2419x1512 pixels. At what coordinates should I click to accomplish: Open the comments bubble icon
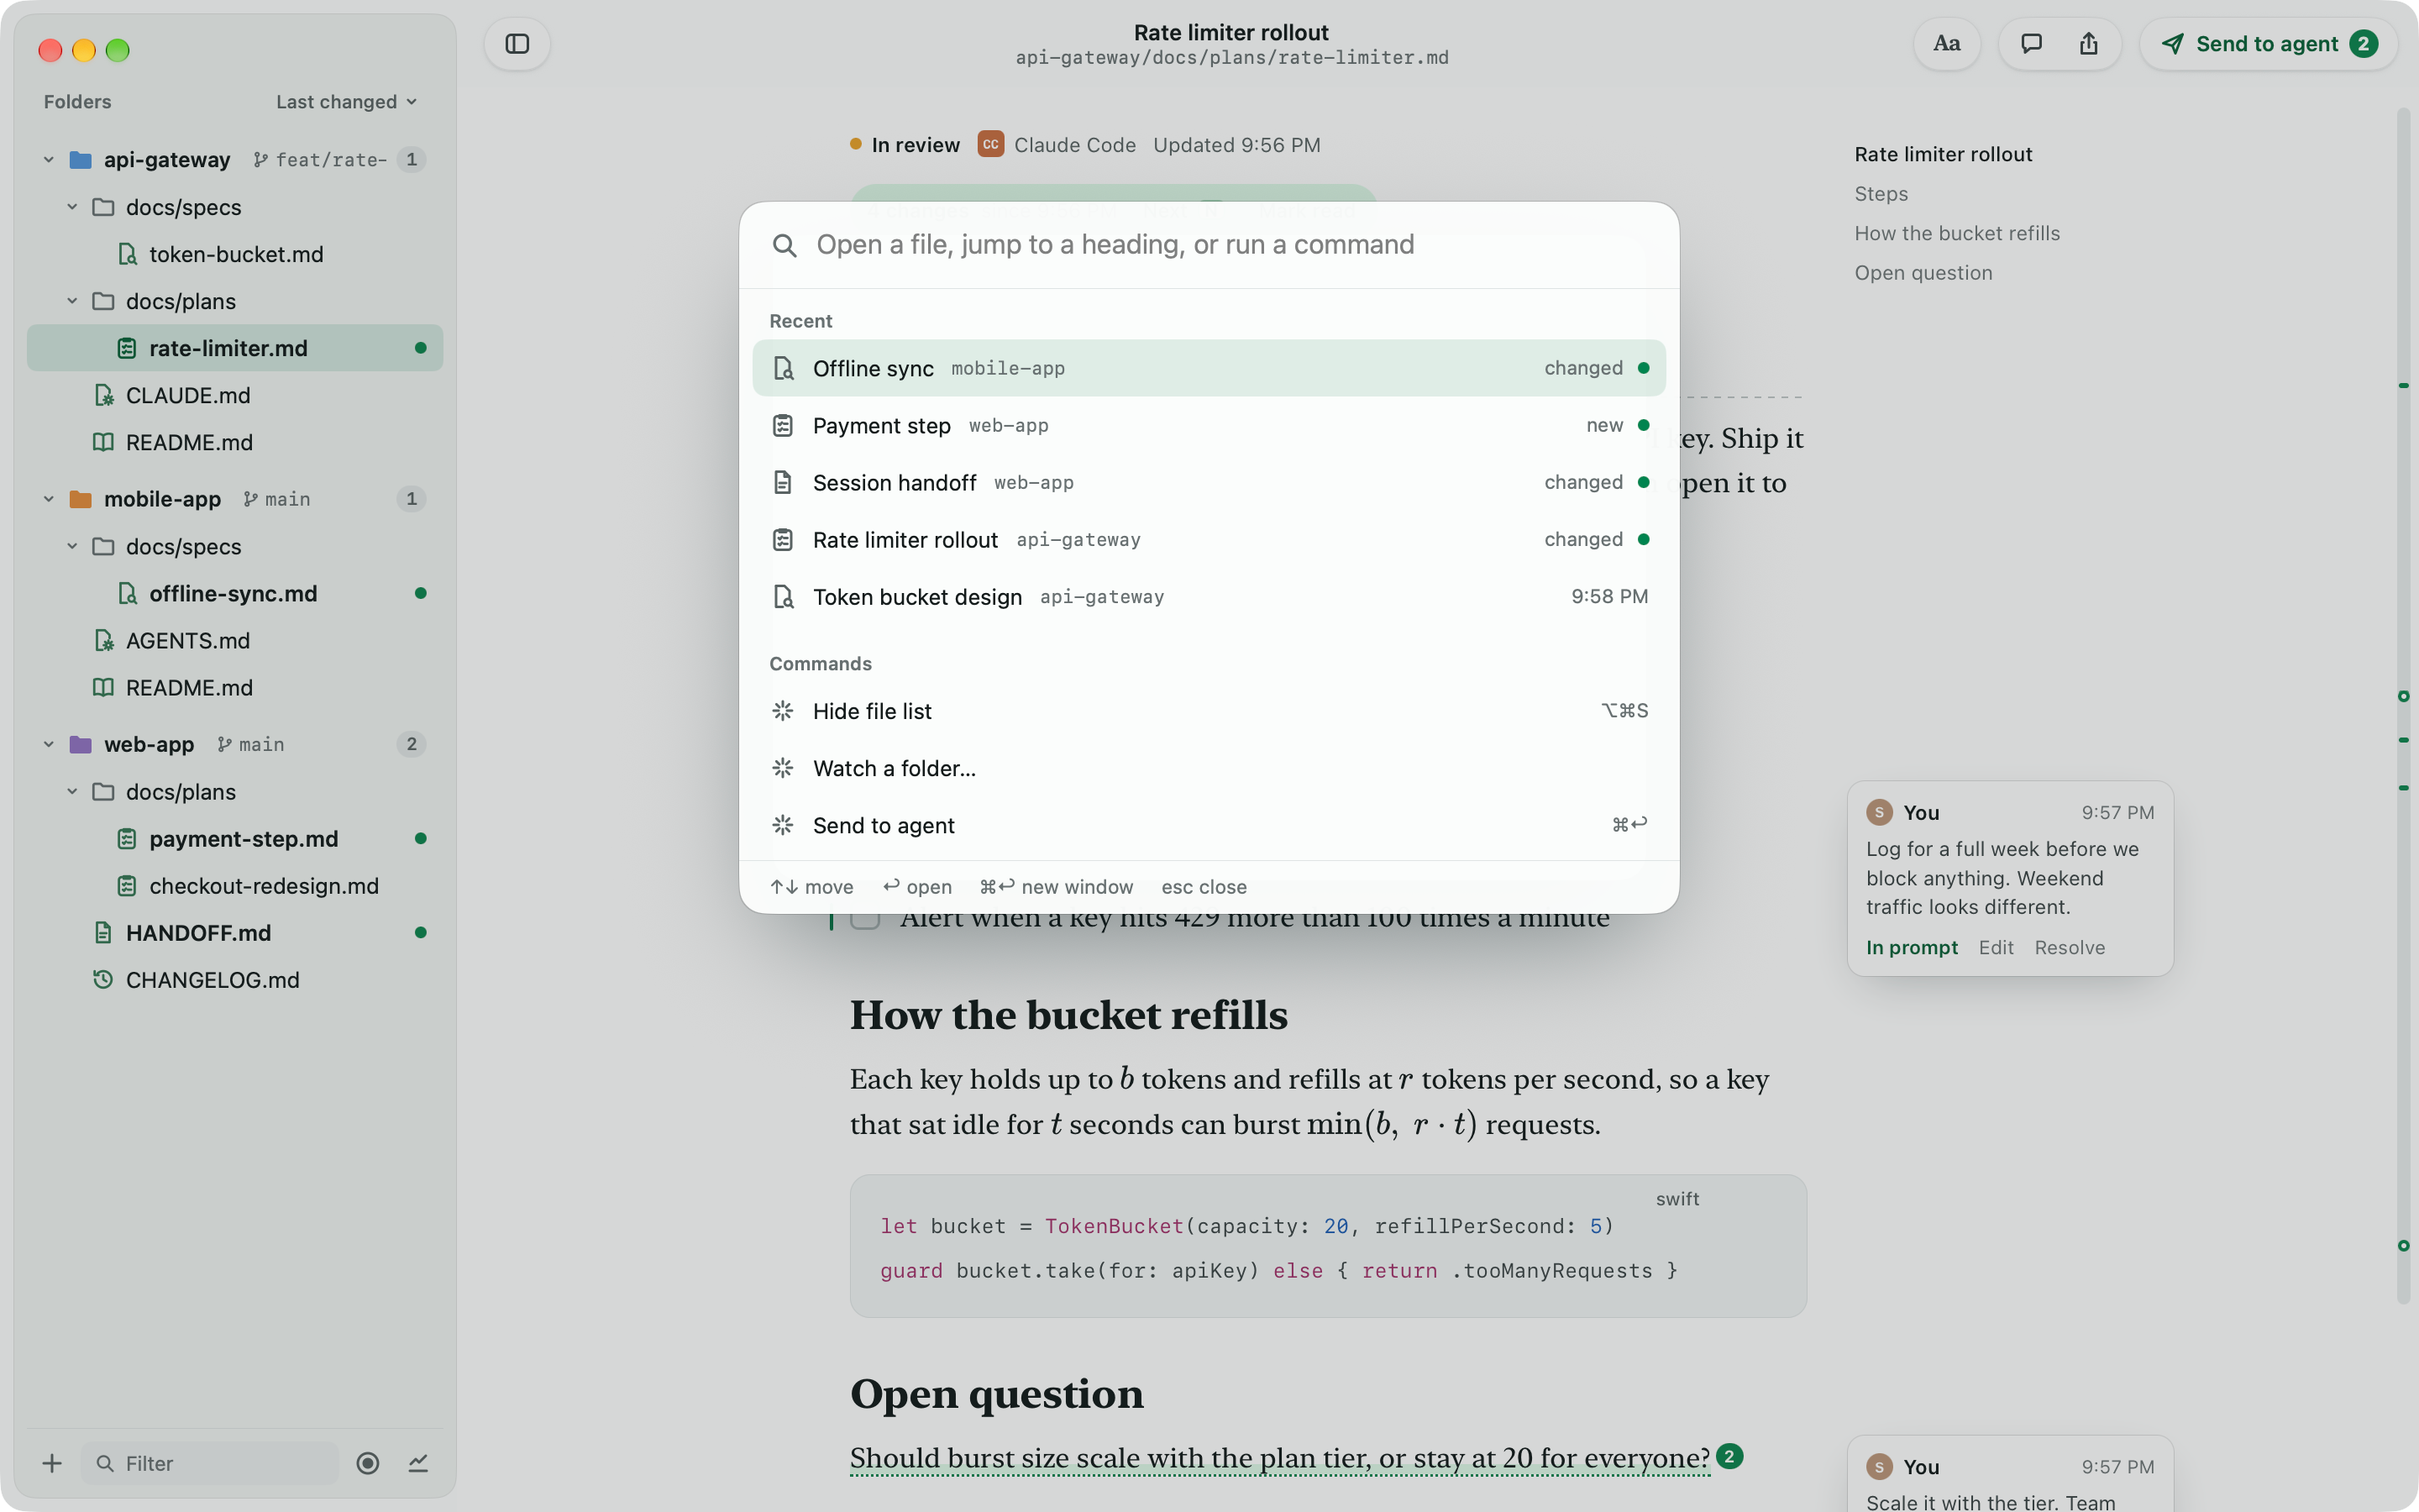pos(2031,44)
